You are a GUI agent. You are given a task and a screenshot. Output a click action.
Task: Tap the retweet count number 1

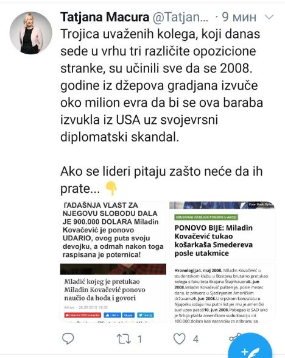pos(140,339)
